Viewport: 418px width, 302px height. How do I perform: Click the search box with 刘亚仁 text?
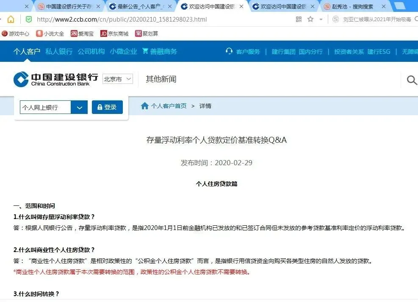(377, 19)
